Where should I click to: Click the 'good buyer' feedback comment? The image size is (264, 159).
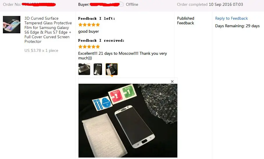(x=88, y=32)
